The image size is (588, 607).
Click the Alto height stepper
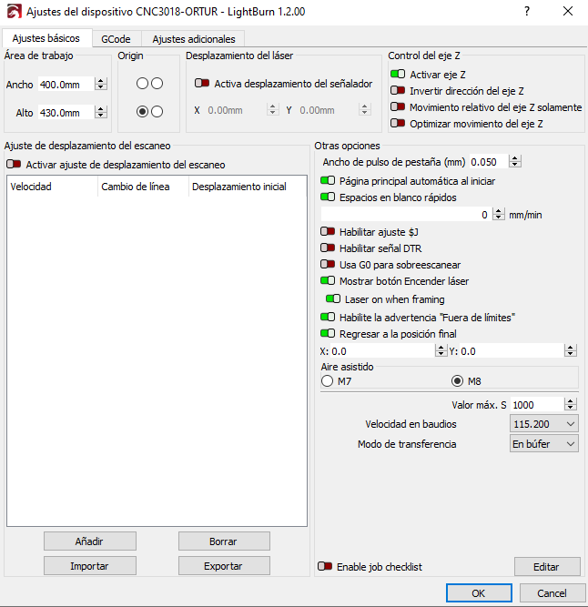(x=101, y=112)
